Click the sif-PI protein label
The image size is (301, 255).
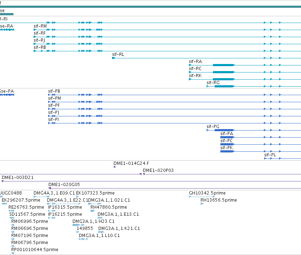[53, 120]
